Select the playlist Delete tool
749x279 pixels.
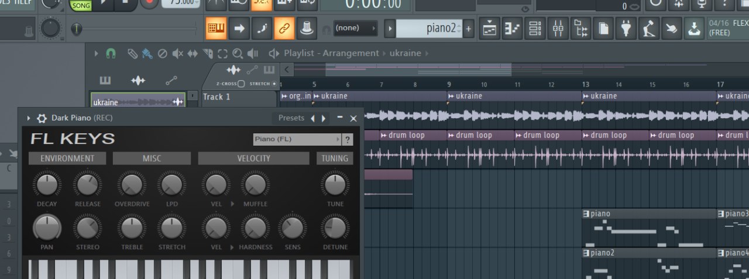pos(163,54)
